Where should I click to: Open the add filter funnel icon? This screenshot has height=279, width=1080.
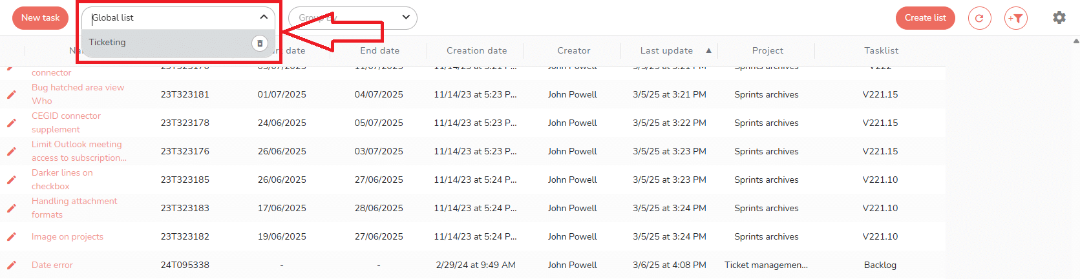(x=1016, y=18)
